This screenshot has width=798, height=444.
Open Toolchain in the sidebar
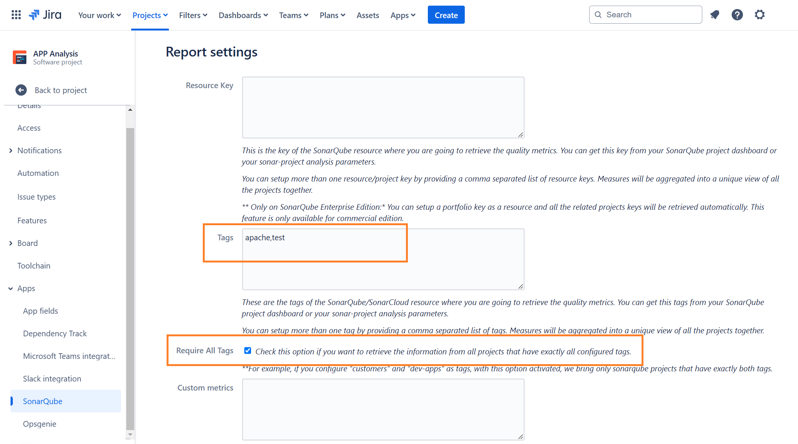coord(34,265)
